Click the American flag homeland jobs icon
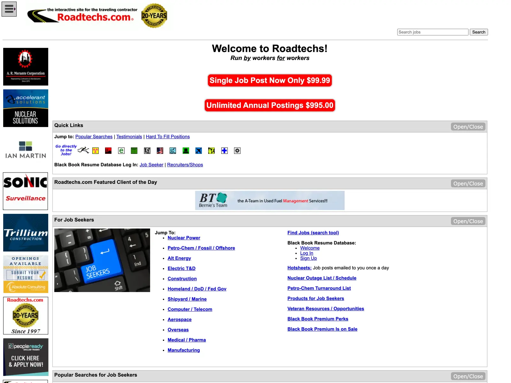This screenshot has width=511, height=383. pyautogui.click(x=160, y=151)
